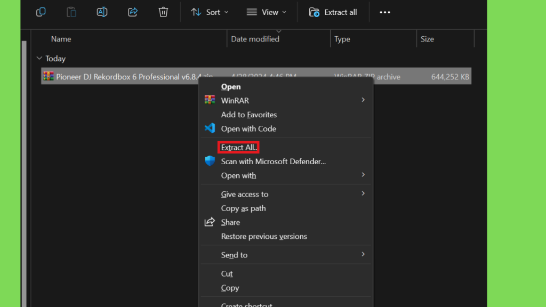Screen dimensions: 546x307
Task: Sort files by the Type column header
Action: [x=342, y=39]
